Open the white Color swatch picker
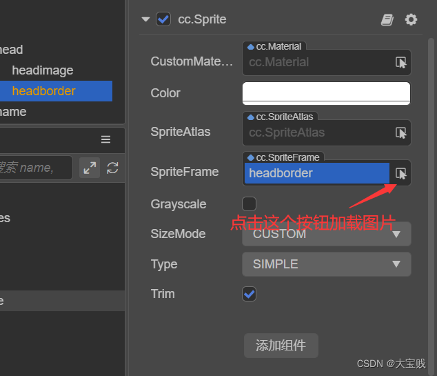Screen dimensions: 437x376 pos(326,93)
